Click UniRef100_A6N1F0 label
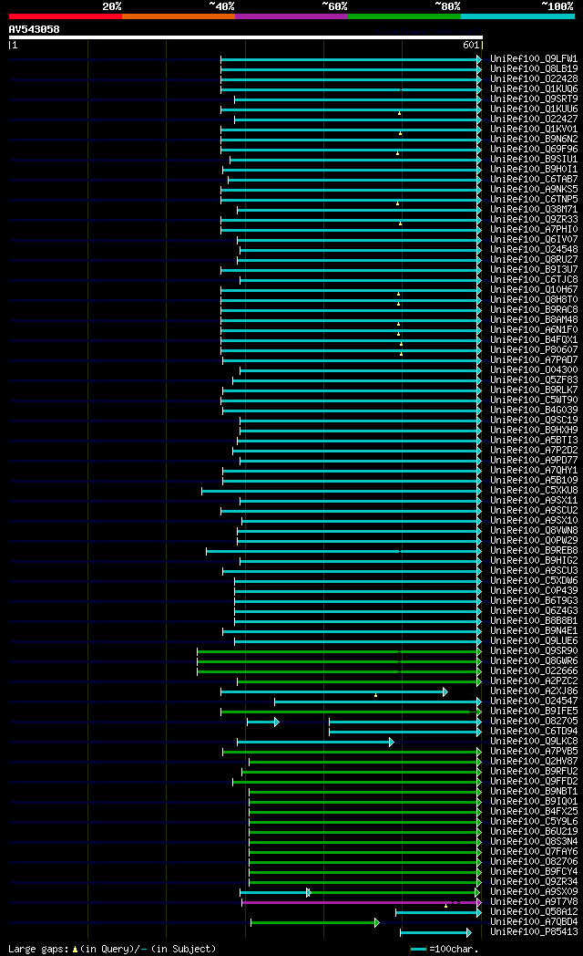Viewport: 583px width, 956px height. [534, 330]
